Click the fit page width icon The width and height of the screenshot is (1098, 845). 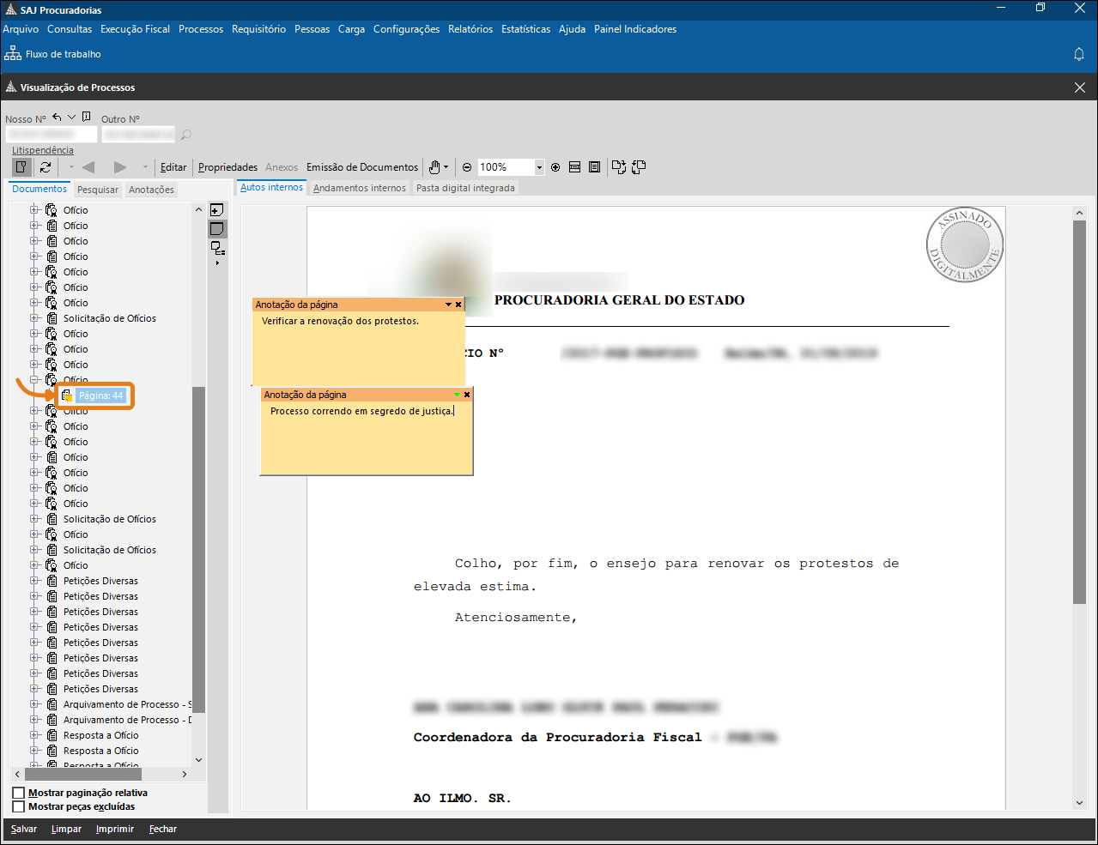pos(574,167)
